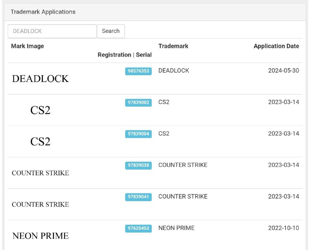The height and width of the screenshot is (250, 310).
Task: Click the Trademark column header
Action: 173,46
